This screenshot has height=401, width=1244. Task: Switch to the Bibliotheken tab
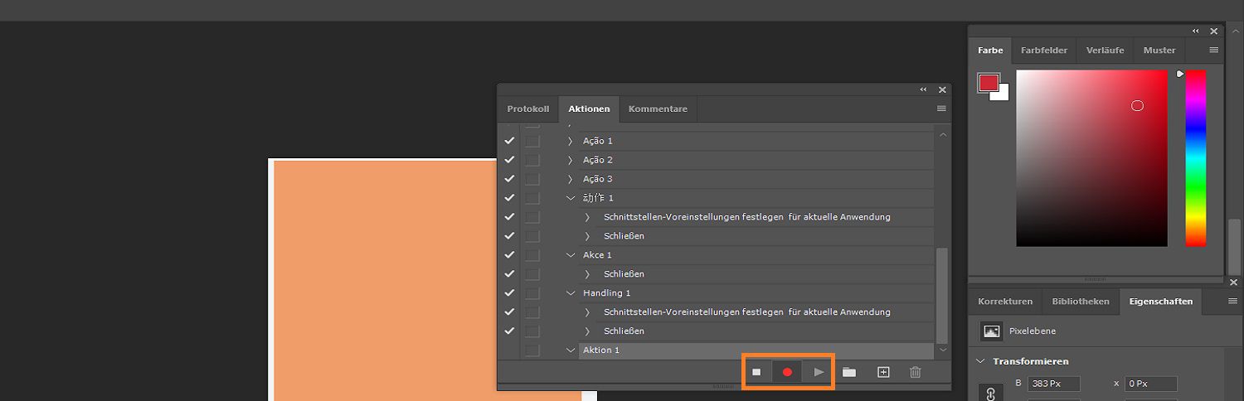coord(1081,302)
